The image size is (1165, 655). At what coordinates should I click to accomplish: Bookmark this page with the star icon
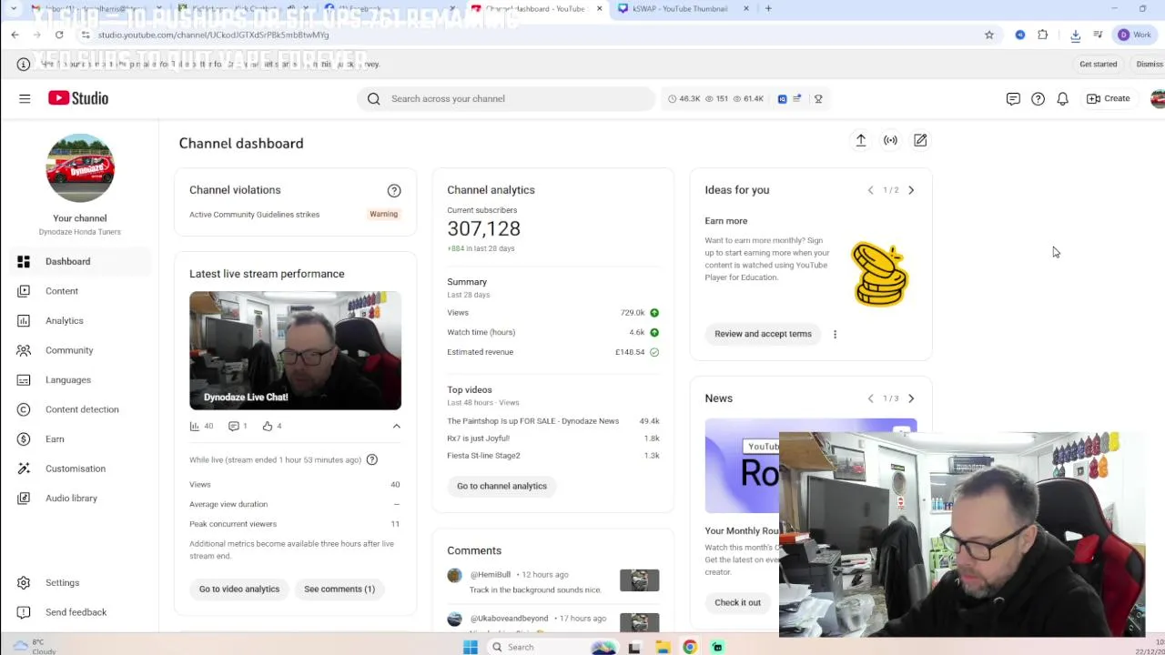point(989,35)
